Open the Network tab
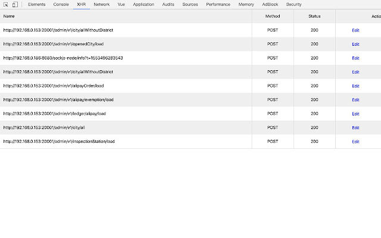Viewport: 381px width, 238px height. click(x=101, y=4)
